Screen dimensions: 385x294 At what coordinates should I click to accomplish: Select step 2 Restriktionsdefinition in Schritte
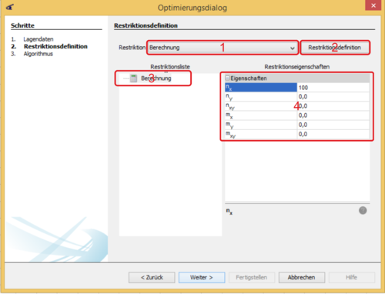click(55, 46)
